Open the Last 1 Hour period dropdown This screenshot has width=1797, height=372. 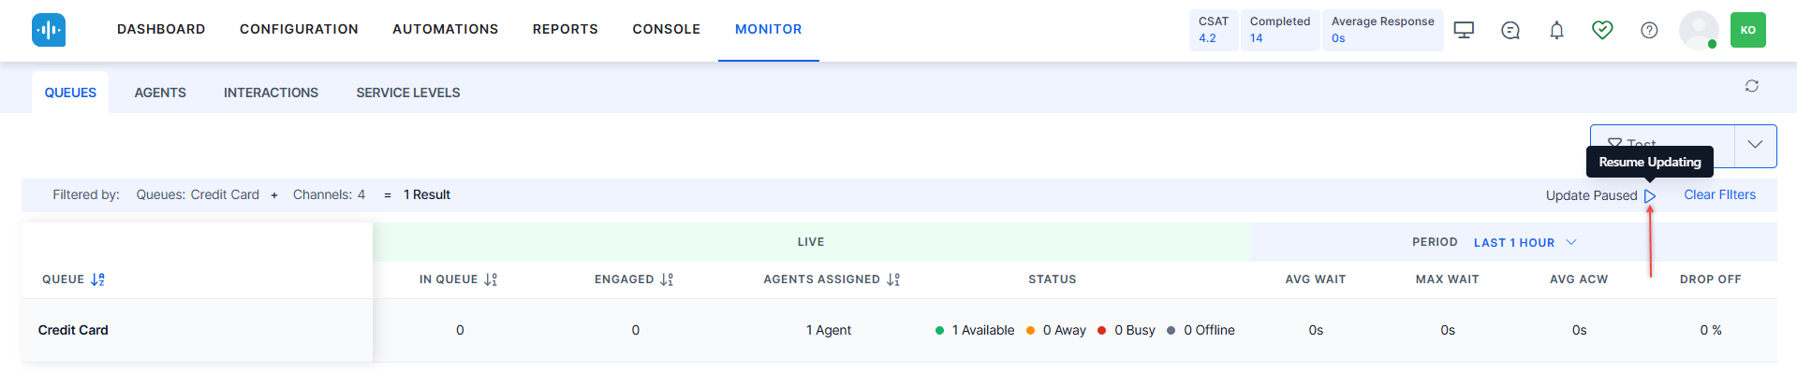(x=1525, y=242)
